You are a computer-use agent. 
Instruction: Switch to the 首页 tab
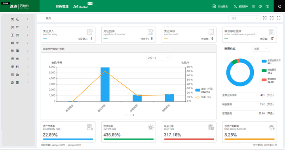click(x=48, y=18)
